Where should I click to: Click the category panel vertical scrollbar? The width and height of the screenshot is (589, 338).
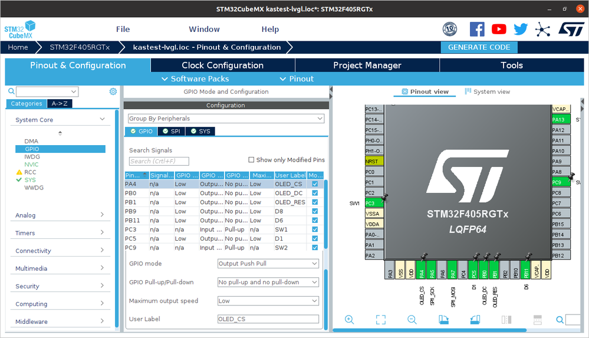[x=117, y=218]
